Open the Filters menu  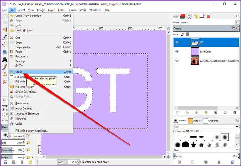coord(82,10)
